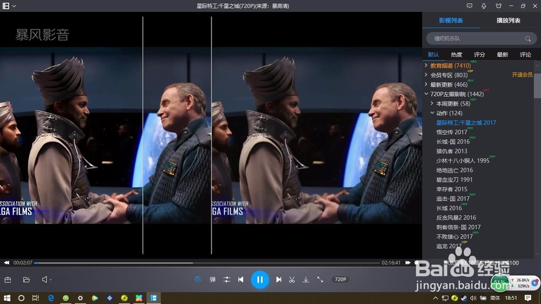Click the search magnifier icon
This screenshot has width=541, height=304.
pyautogui.click(x=528, y=39)
